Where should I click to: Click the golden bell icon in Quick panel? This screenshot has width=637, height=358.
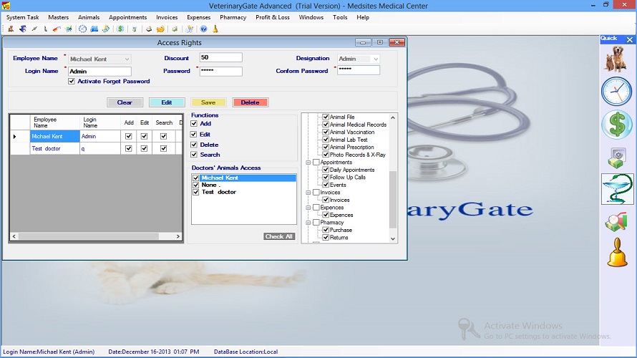616,253
